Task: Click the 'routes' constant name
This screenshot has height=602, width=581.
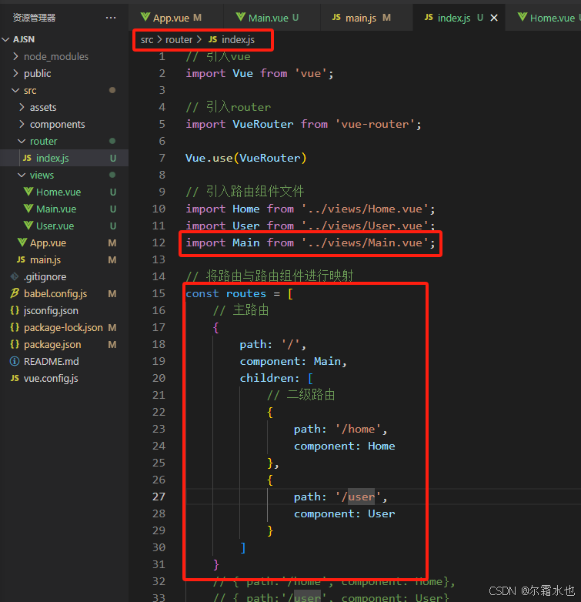Action: (246, 294)
